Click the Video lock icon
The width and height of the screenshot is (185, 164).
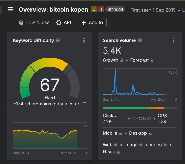pos(165,145)
